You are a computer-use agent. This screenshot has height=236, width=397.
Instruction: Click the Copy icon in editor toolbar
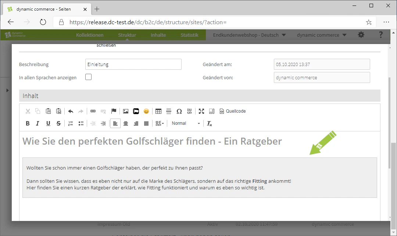[38, 111]
